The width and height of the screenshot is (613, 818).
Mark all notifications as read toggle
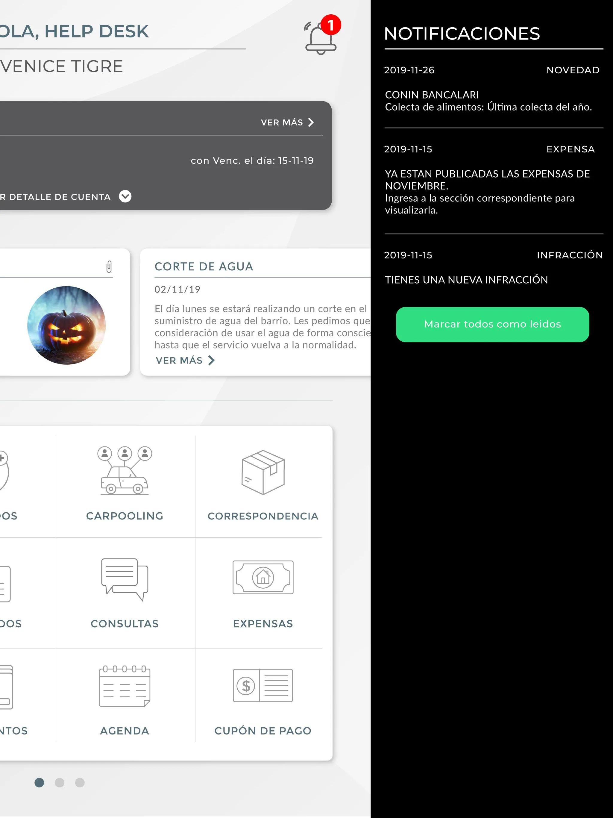click(493, 324)
